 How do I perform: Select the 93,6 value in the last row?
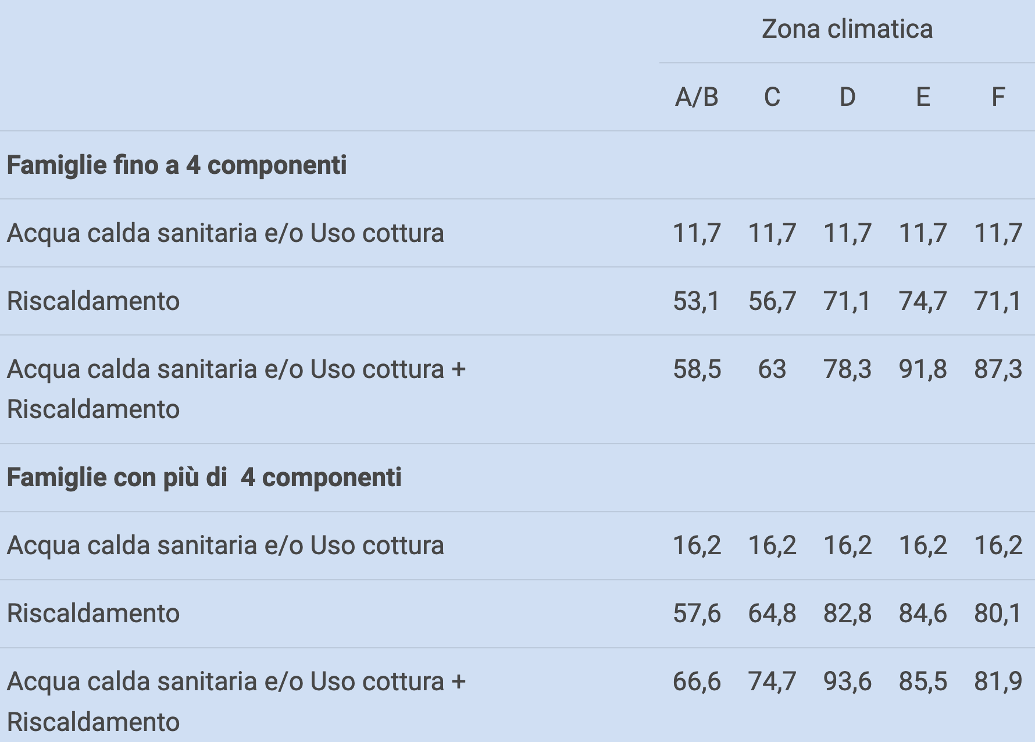click(x=847, y=682)
